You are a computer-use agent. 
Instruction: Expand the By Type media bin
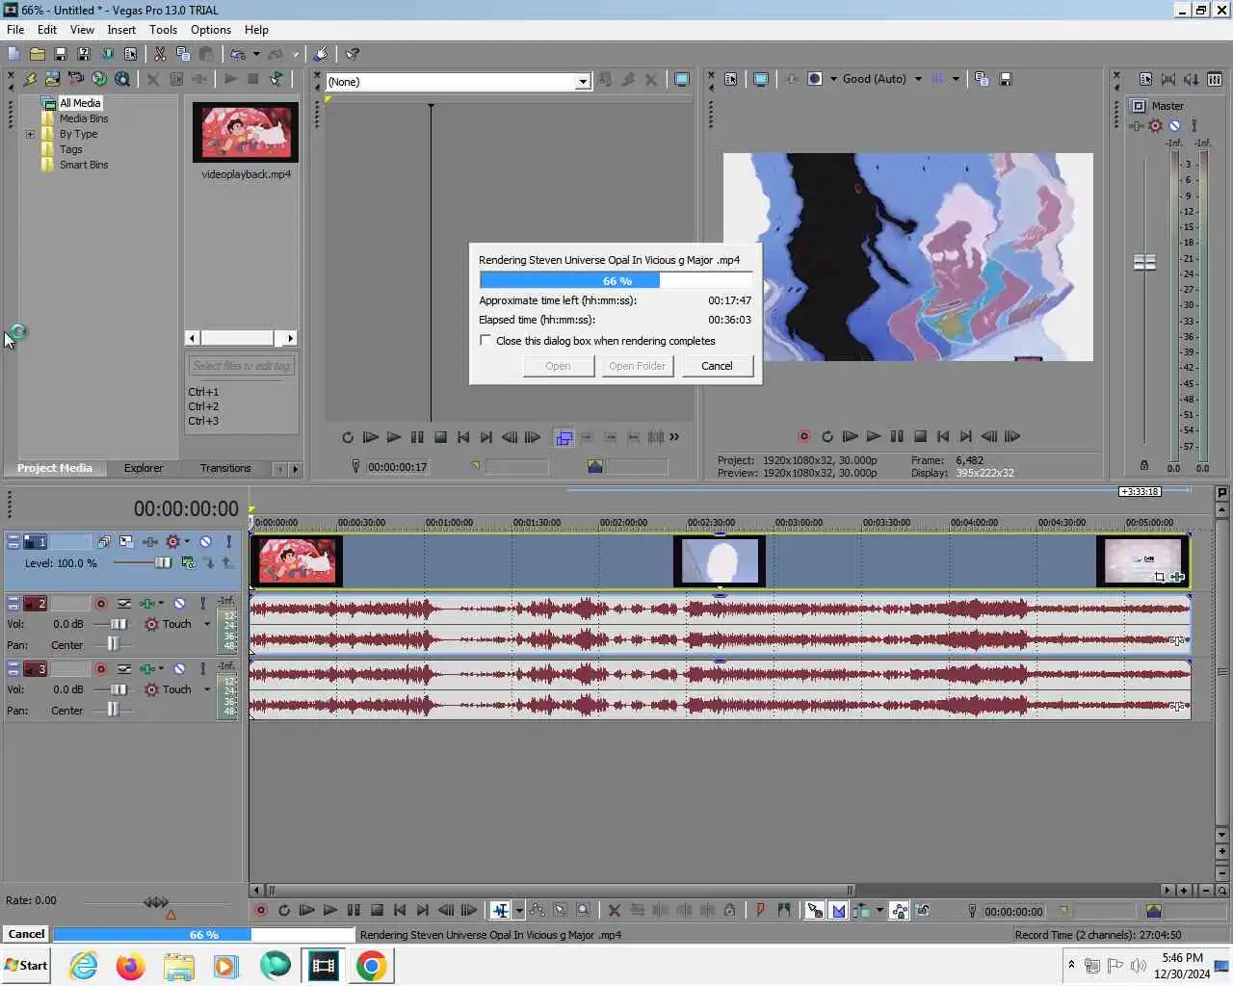coord(30,134)
